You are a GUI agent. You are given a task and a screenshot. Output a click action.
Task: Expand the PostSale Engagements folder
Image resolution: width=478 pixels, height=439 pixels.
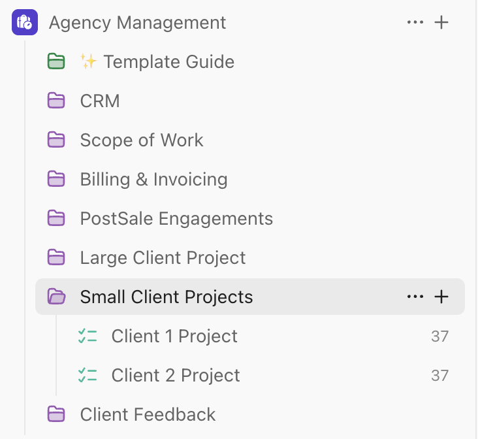57,219
